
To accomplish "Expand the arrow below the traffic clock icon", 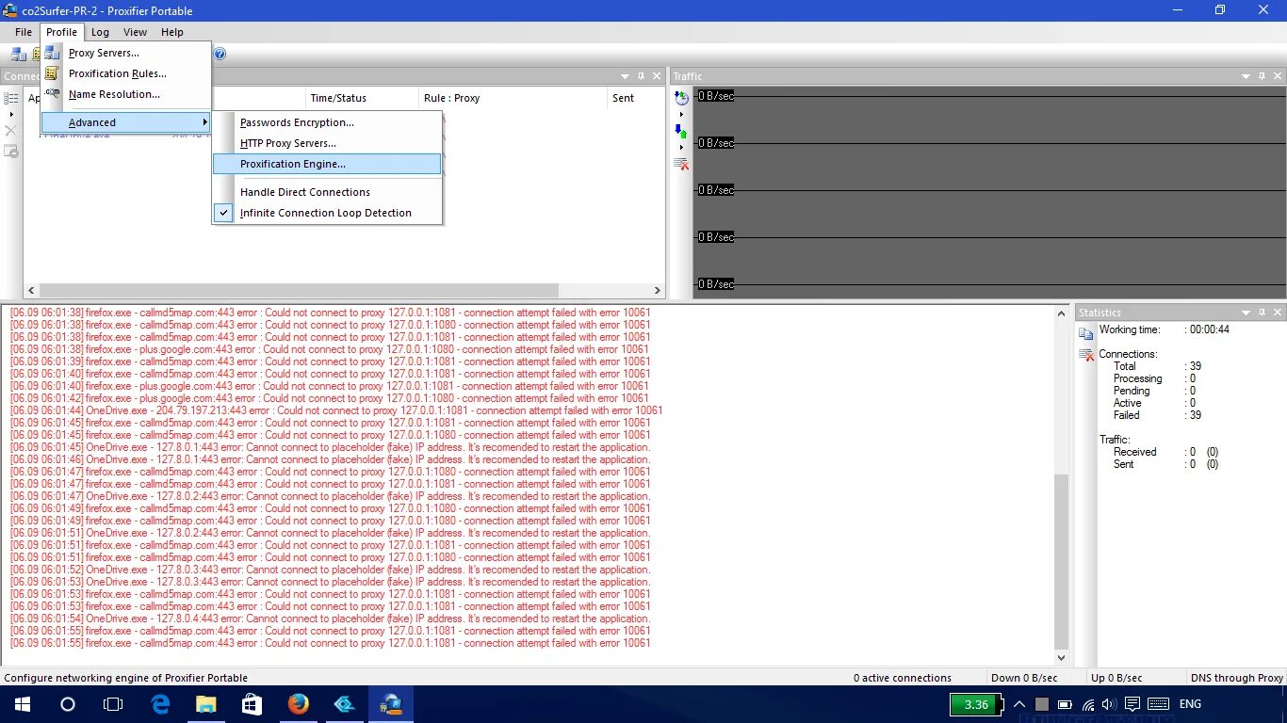I will pos(681,115).
